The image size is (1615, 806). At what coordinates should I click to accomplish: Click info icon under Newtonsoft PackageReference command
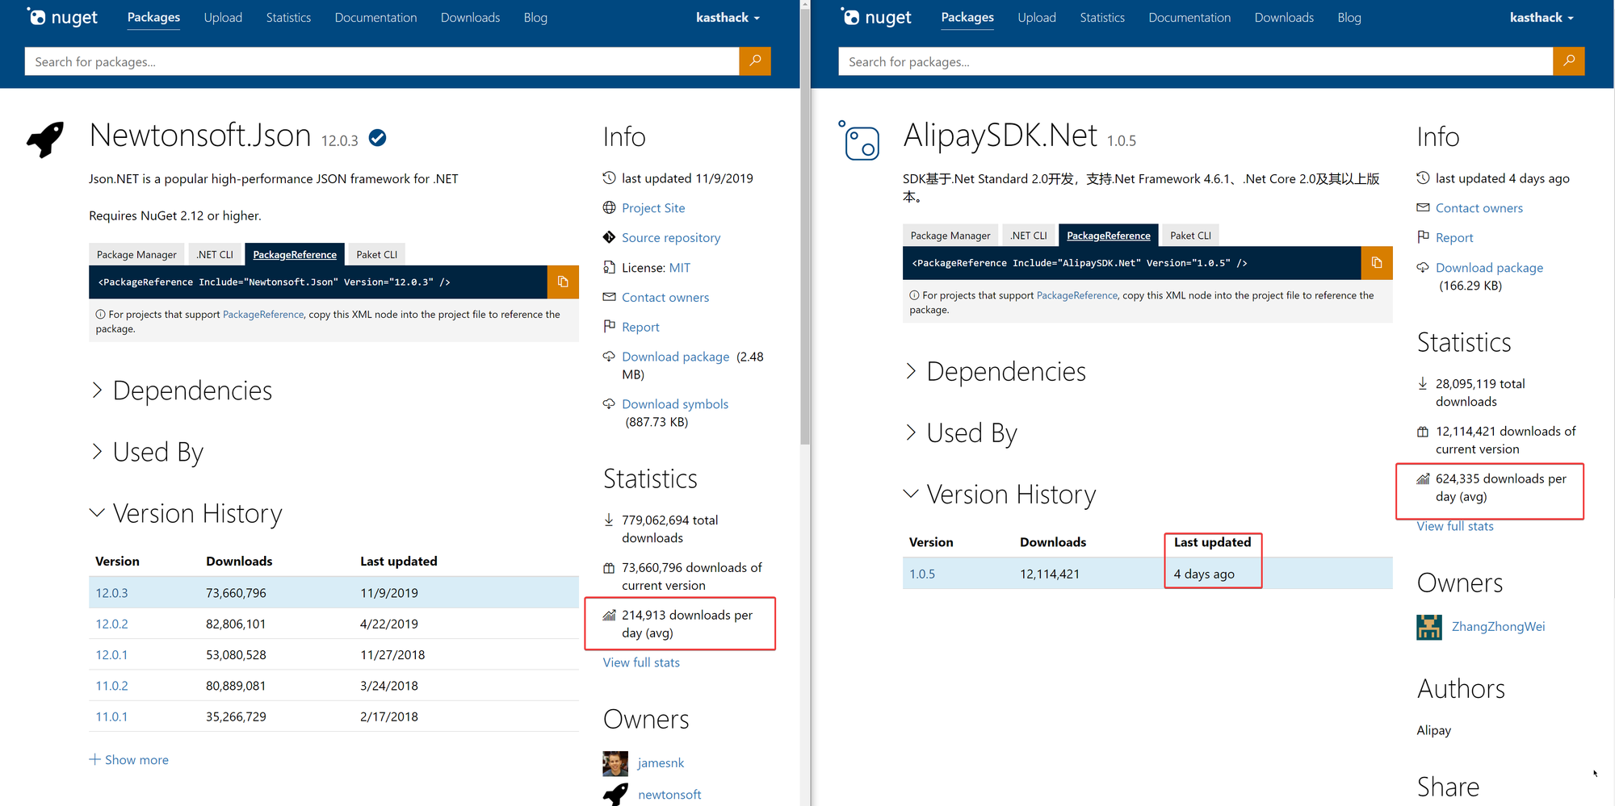pos(101,315)
